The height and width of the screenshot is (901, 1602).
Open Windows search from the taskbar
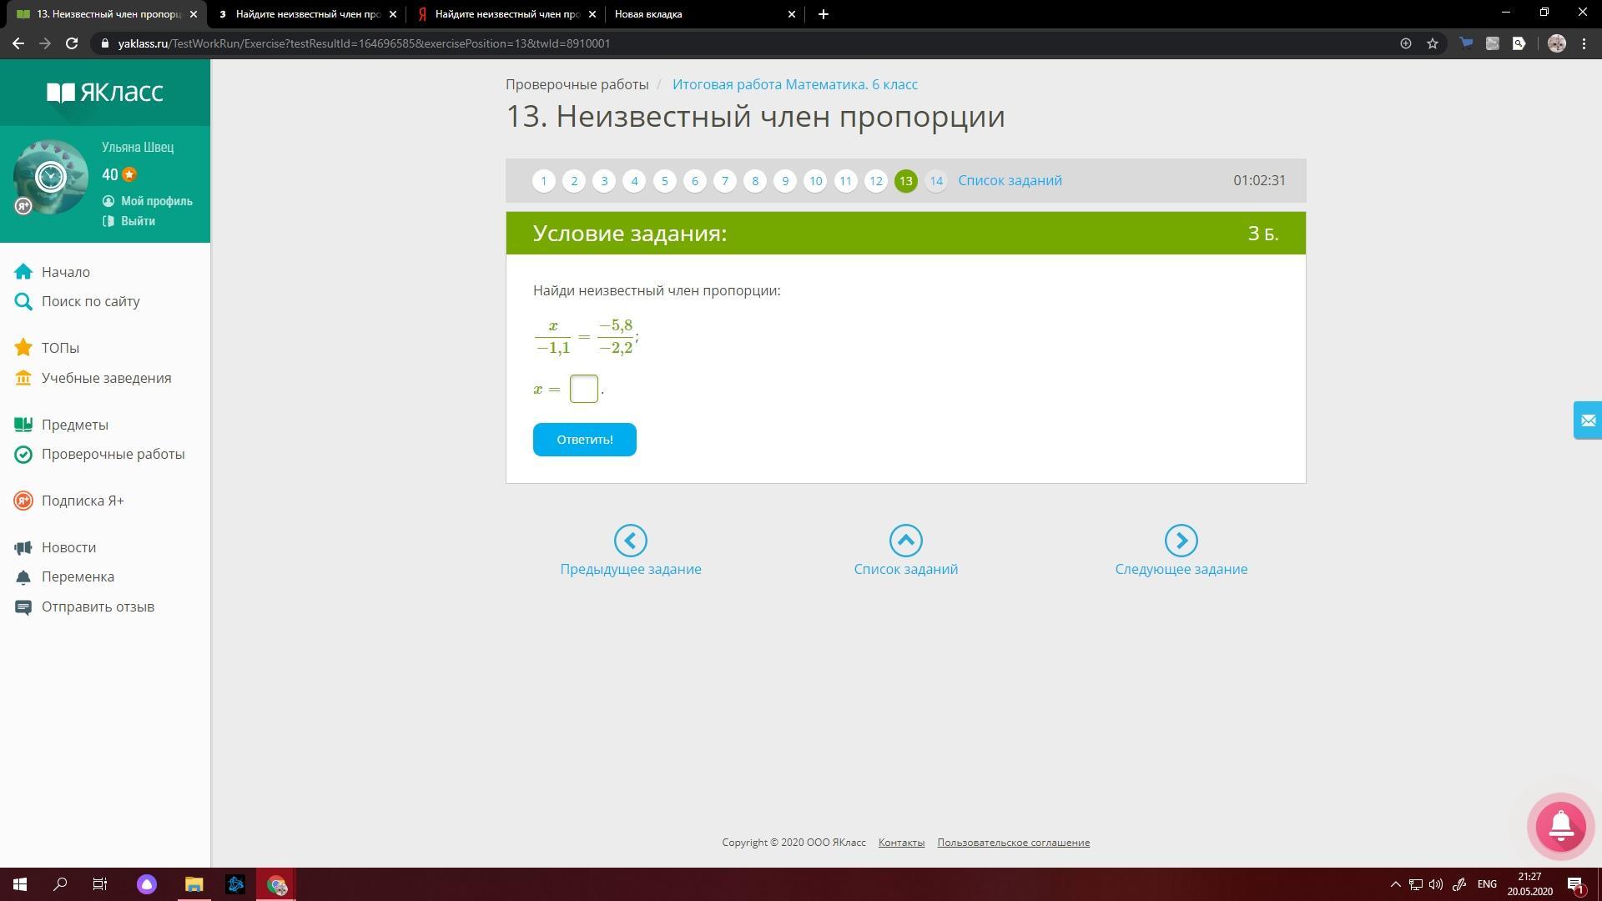point(60,884)
